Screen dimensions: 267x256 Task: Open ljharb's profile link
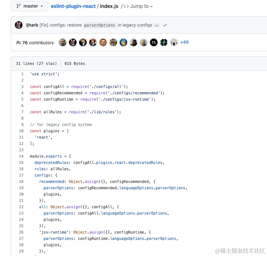(32, 25)
